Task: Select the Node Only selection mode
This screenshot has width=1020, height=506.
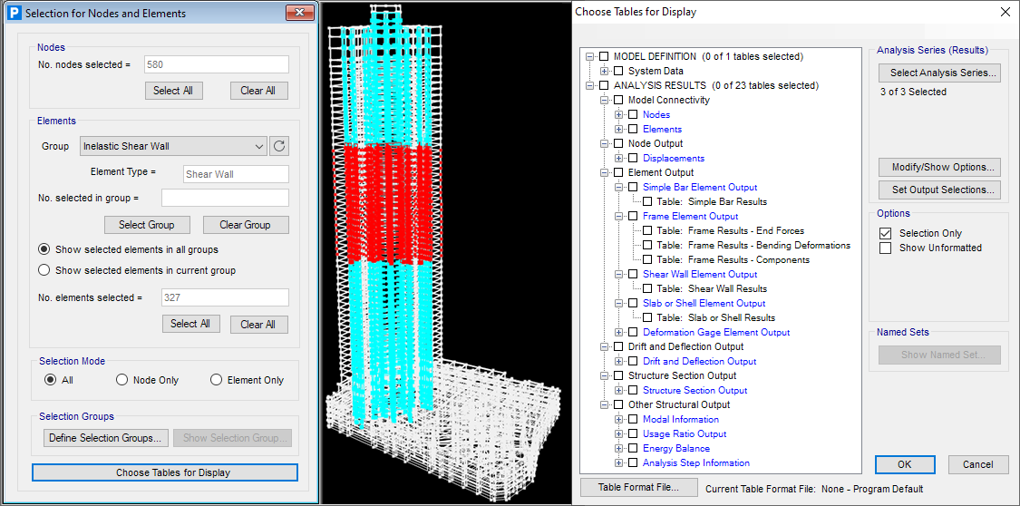Action: point(122,380)
